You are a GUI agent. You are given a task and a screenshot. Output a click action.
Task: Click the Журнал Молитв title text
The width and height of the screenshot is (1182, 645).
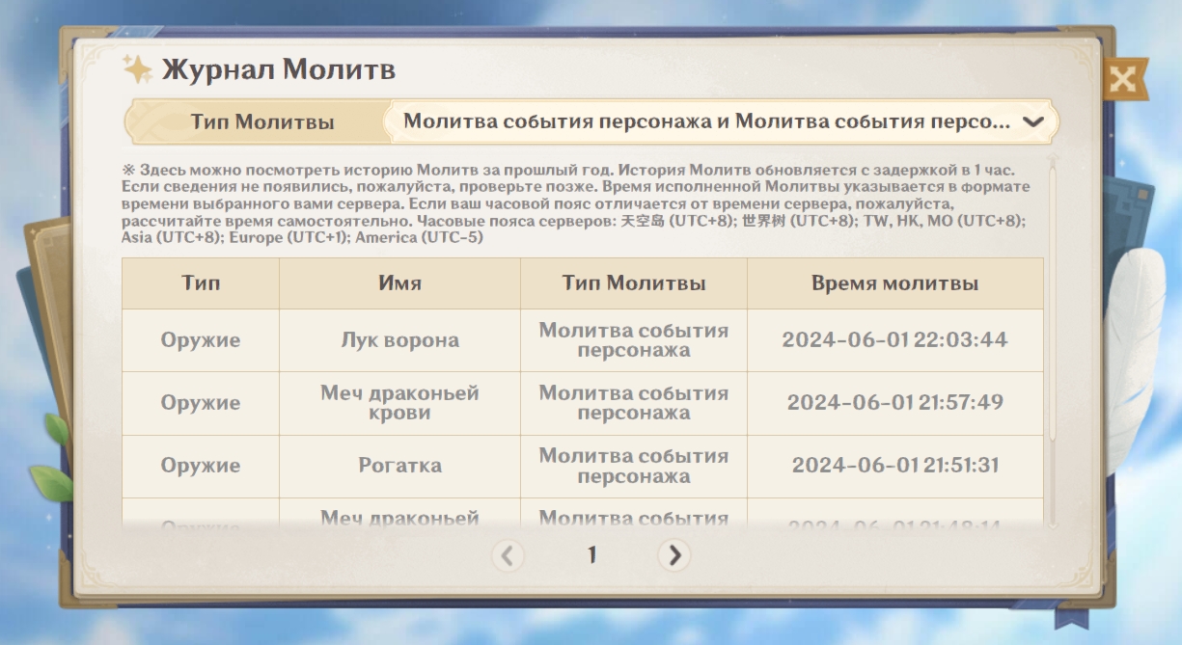pos(278,70)
